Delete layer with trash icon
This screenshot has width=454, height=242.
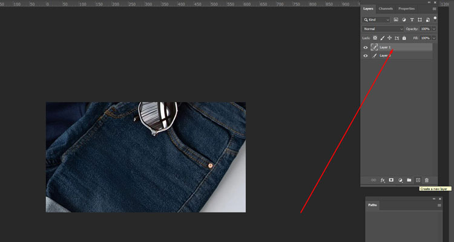click(427, 180)
